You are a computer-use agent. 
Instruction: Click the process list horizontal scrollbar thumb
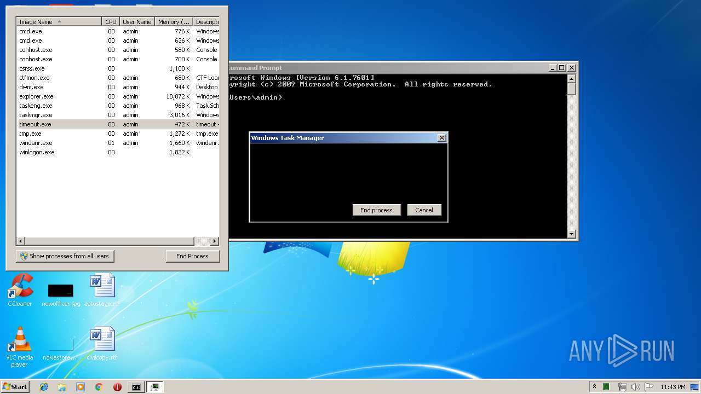(x=110, y=241)
